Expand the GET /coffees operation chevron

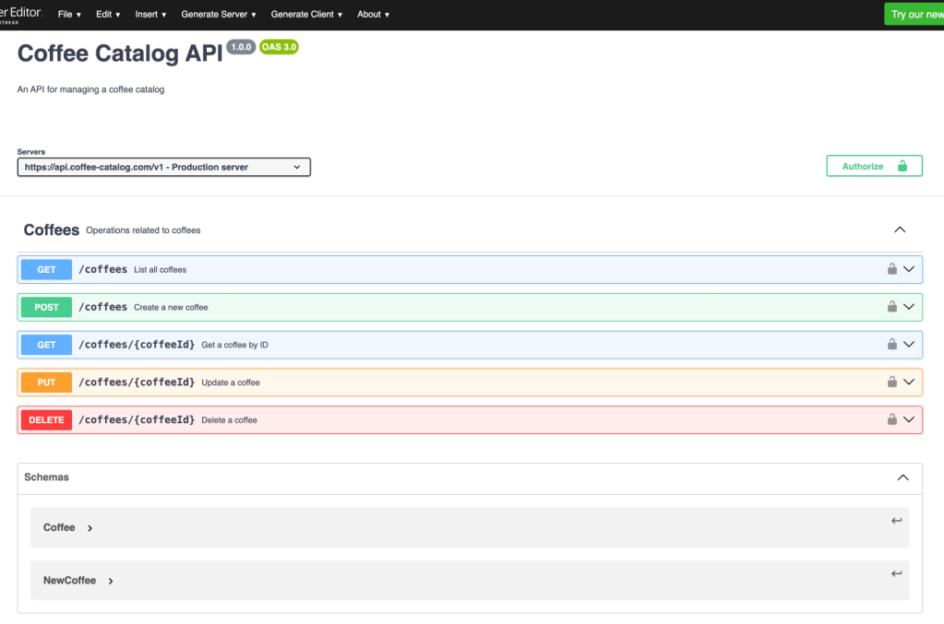(909, 269)
